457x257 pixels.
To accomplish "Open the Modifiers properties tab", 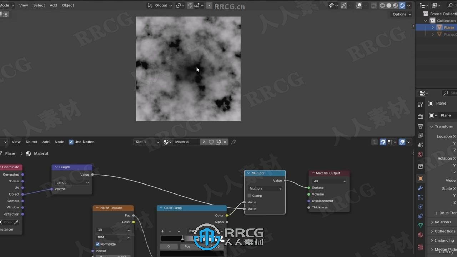I will pos(420,188).
